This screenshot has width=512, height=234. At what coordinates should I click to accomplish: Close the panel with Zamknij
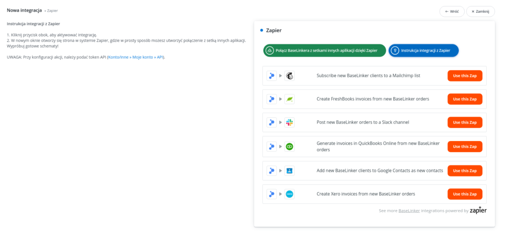480,11
